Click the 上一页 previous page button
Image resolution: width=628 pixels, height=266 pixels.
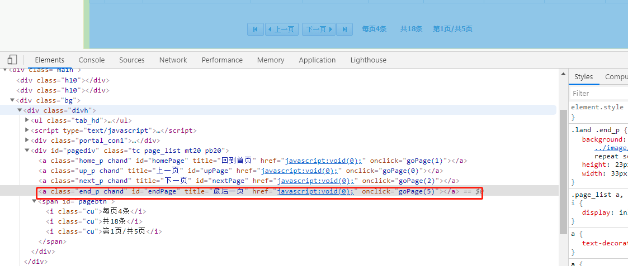pos(281,29)
